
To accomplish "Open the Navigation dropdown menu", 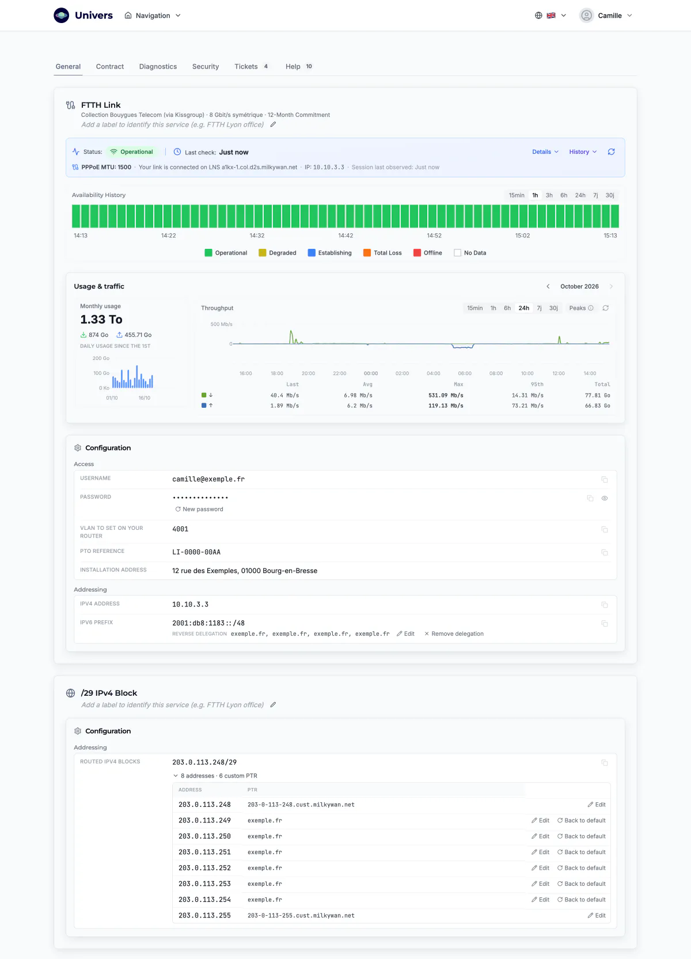I will click(153, 16).
